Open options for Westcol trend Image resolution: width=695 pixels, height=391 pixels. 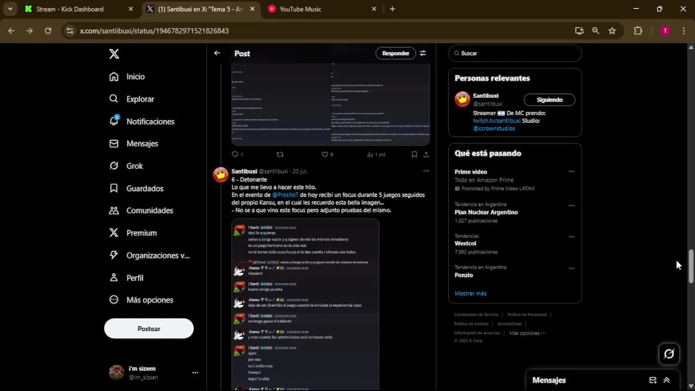pos(571,237)
